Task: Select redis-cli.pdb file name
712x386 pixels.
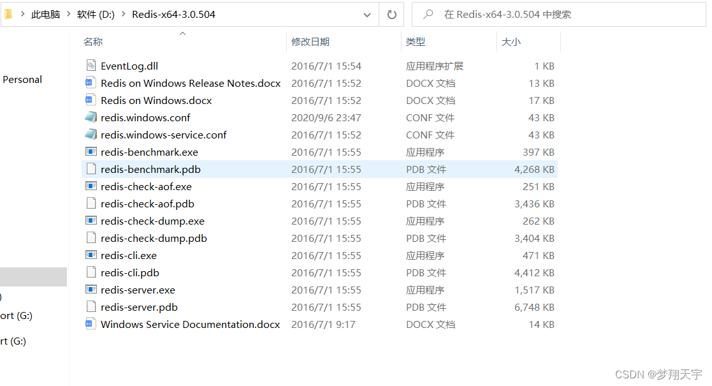Action: click(130, 273)
